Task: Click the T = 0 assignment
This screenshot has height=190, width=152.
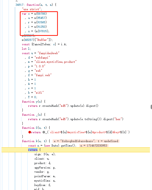Action: [32, 97]
